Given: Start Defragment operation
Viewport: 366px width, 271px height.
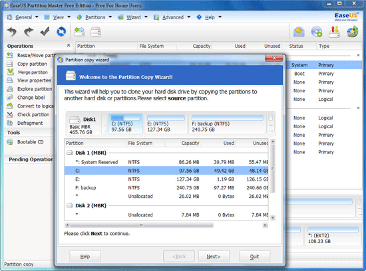Looking at the screenshot, I should click(x=25, y=123).
